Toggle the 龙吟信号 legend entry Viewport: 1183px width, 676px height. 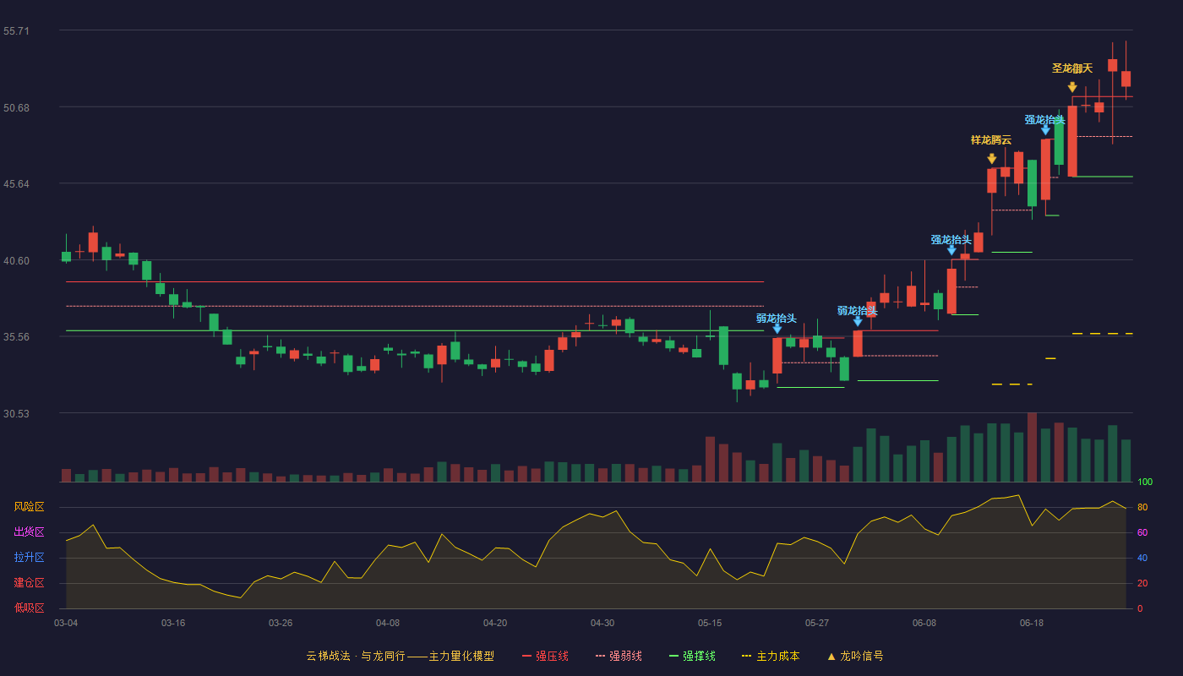(x=855, y=656)
